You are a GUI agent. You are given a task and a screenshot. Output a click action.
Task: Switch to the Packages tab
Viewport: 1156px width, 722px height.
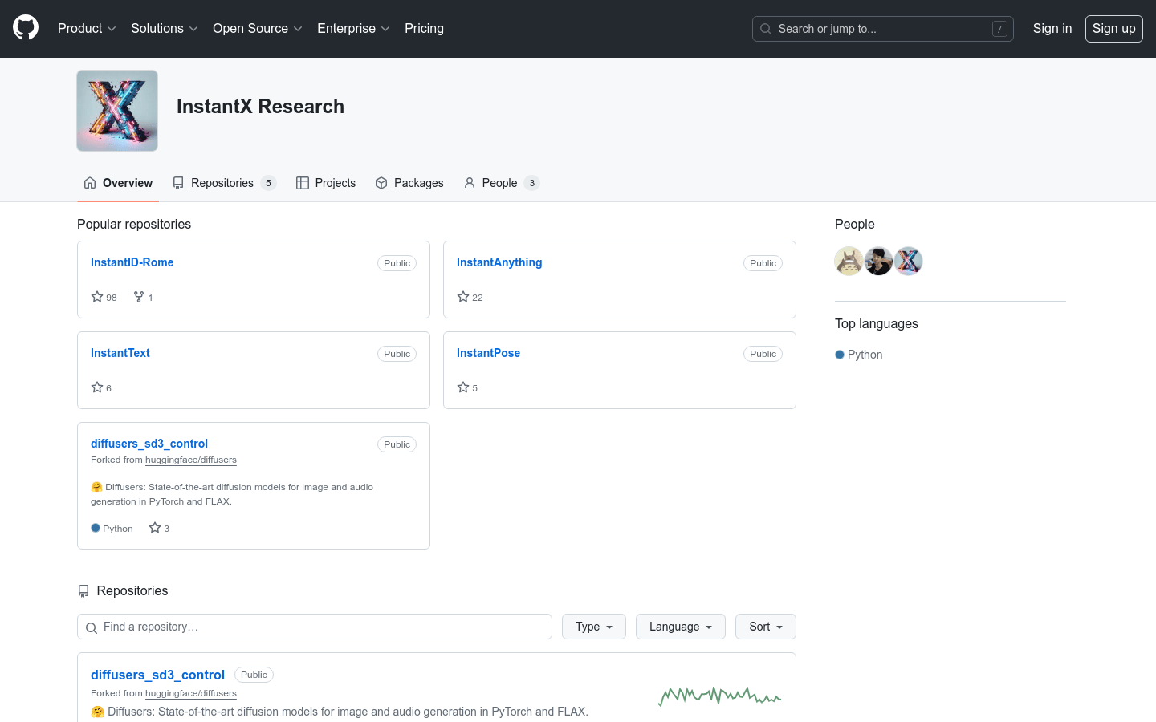click(x=409, y=183)
